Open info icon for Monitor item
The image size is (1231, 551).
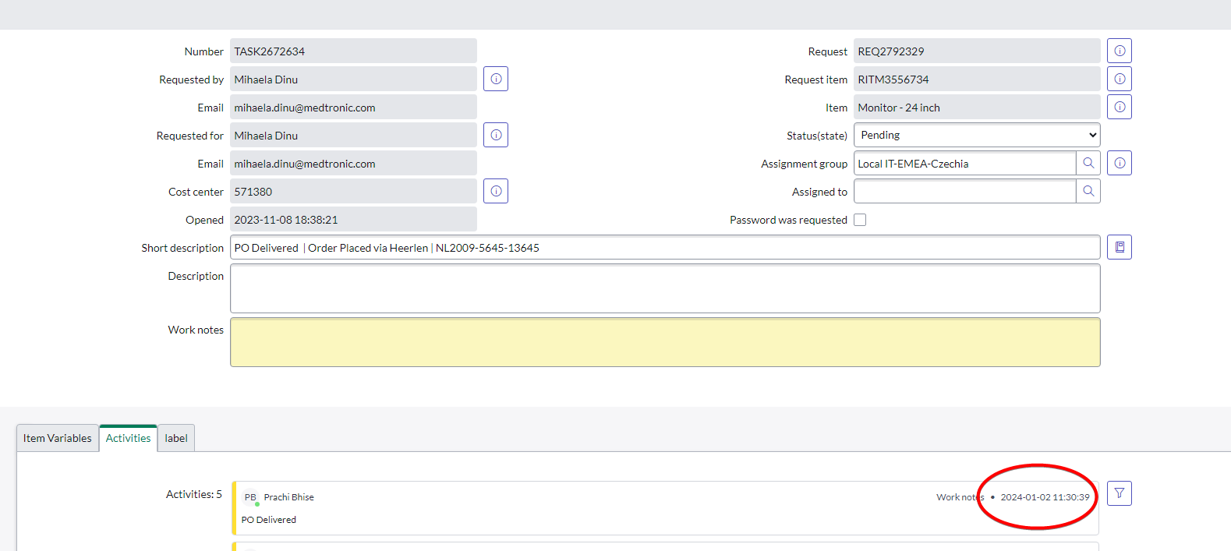(x=1120, y=107)
